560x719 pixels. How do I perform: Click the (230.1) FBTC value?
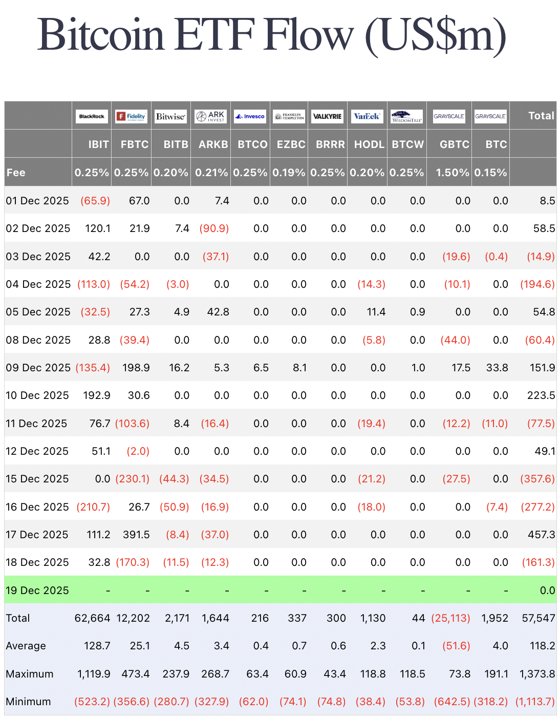click(132, 479)
